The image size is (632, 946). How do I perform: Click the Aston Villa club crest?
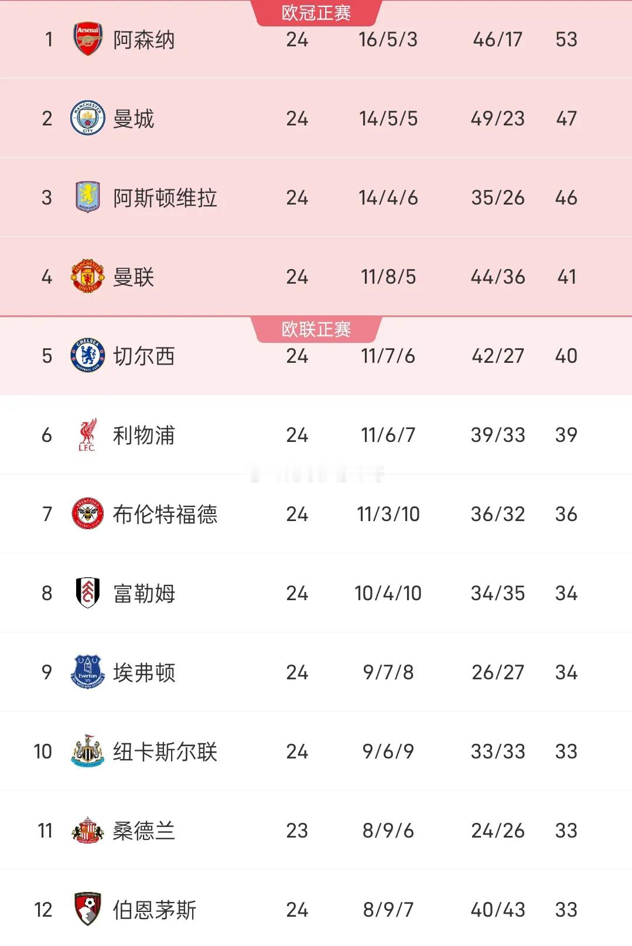click(88, 198)
